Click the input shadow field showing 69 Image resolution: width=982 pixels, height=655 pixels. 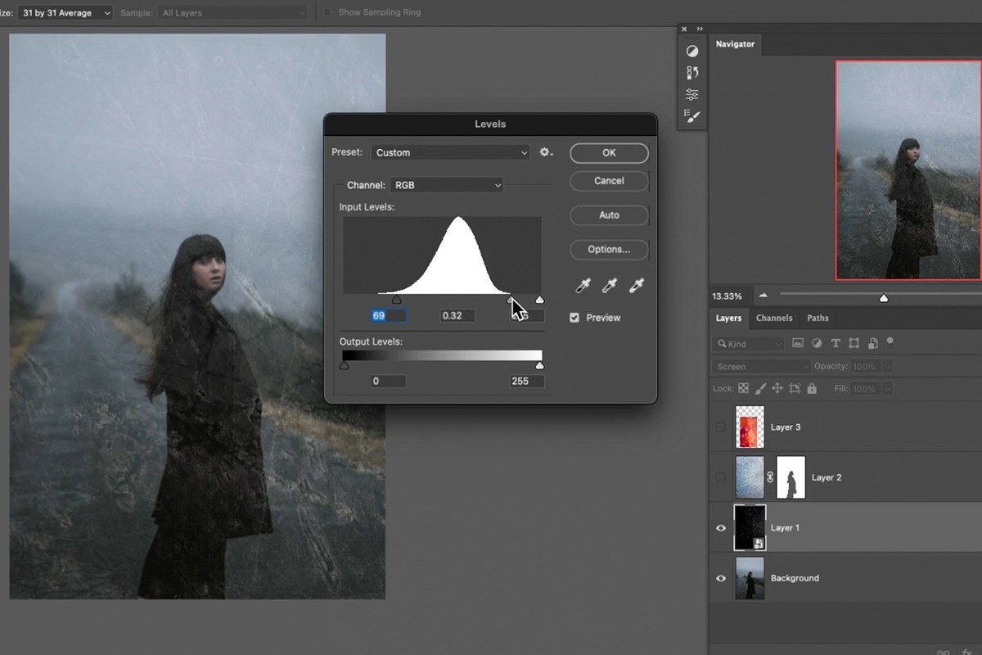pyautogui.click(x=389, y=315)
